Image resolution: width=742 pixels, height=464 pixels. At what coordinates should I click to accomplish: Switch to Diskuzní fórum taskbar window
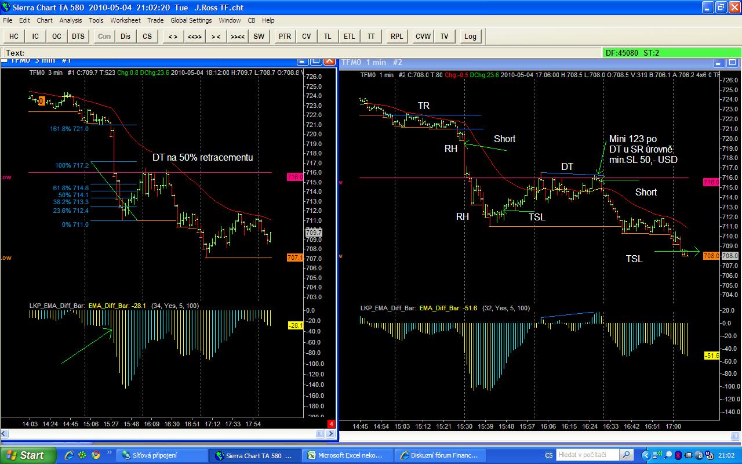coord(441,455)
